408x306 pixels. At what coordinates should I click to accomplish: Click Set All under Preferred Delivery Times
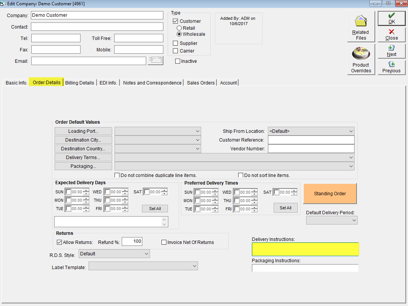pos(285,208)
